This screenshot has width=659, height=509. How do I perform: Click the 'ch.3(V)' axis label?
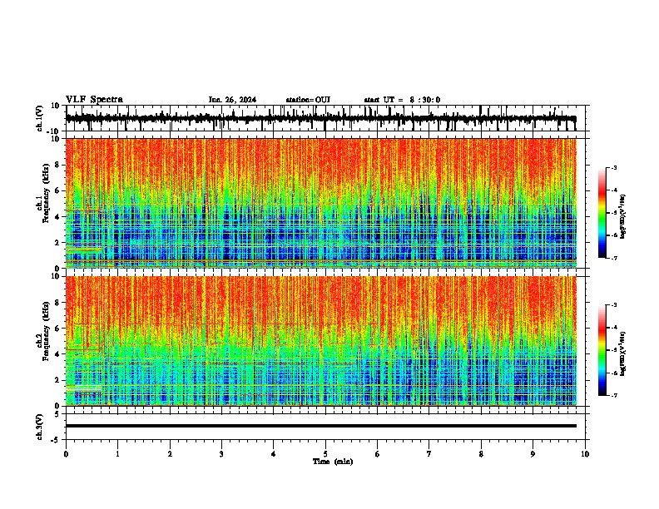[x=40, y=427]
